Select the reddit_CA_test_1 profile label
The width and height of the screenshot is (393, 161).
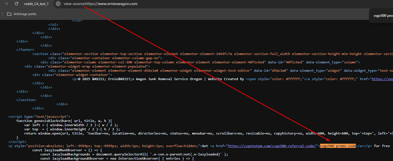pyautogui.click(x=36, y=4)
